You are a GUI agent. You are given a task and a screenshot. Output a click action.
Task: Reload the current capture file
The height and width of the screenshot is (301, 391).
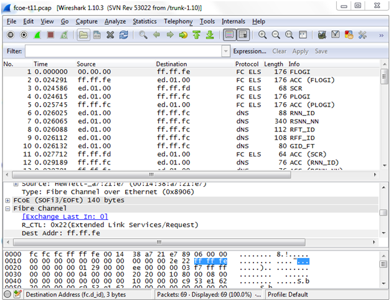coord(123,36)
